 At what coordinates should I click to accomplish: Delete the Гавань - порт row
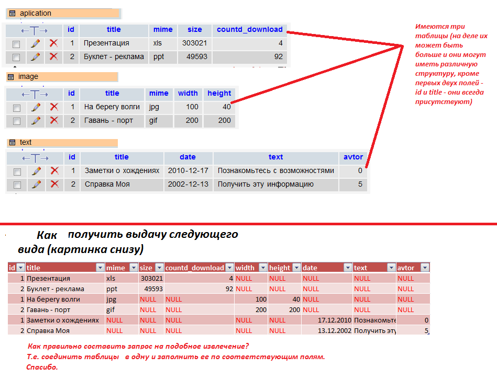pyautogui.click(x=53, y=121)
